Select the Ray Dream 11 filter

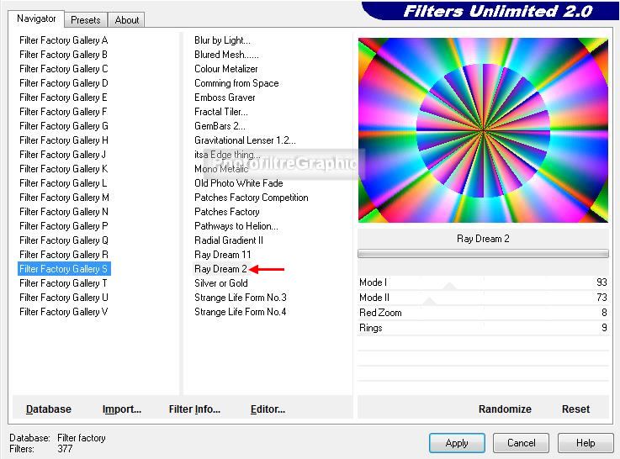223,255
